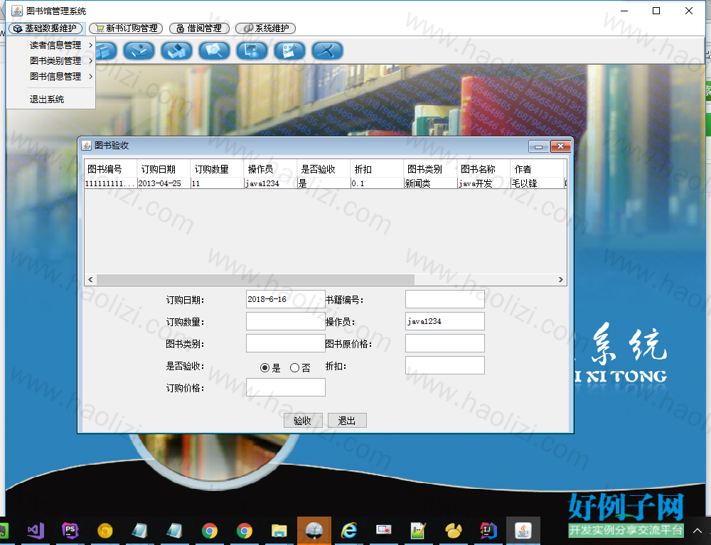Open Visual Studio from the taskbar
The height and width of the screenshot is (545, 711).
point(36,530)
